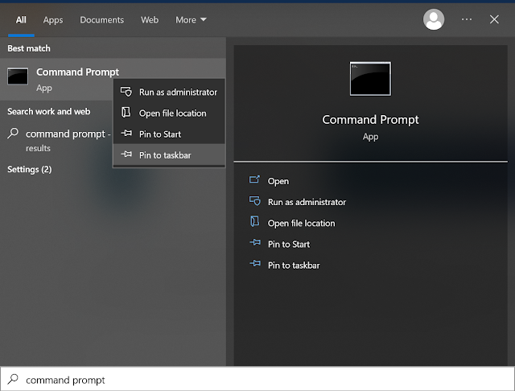The width and height of the screenshot is (515, 391).
Task: Click Run as administrator in details pane
Action: [307, 202]
